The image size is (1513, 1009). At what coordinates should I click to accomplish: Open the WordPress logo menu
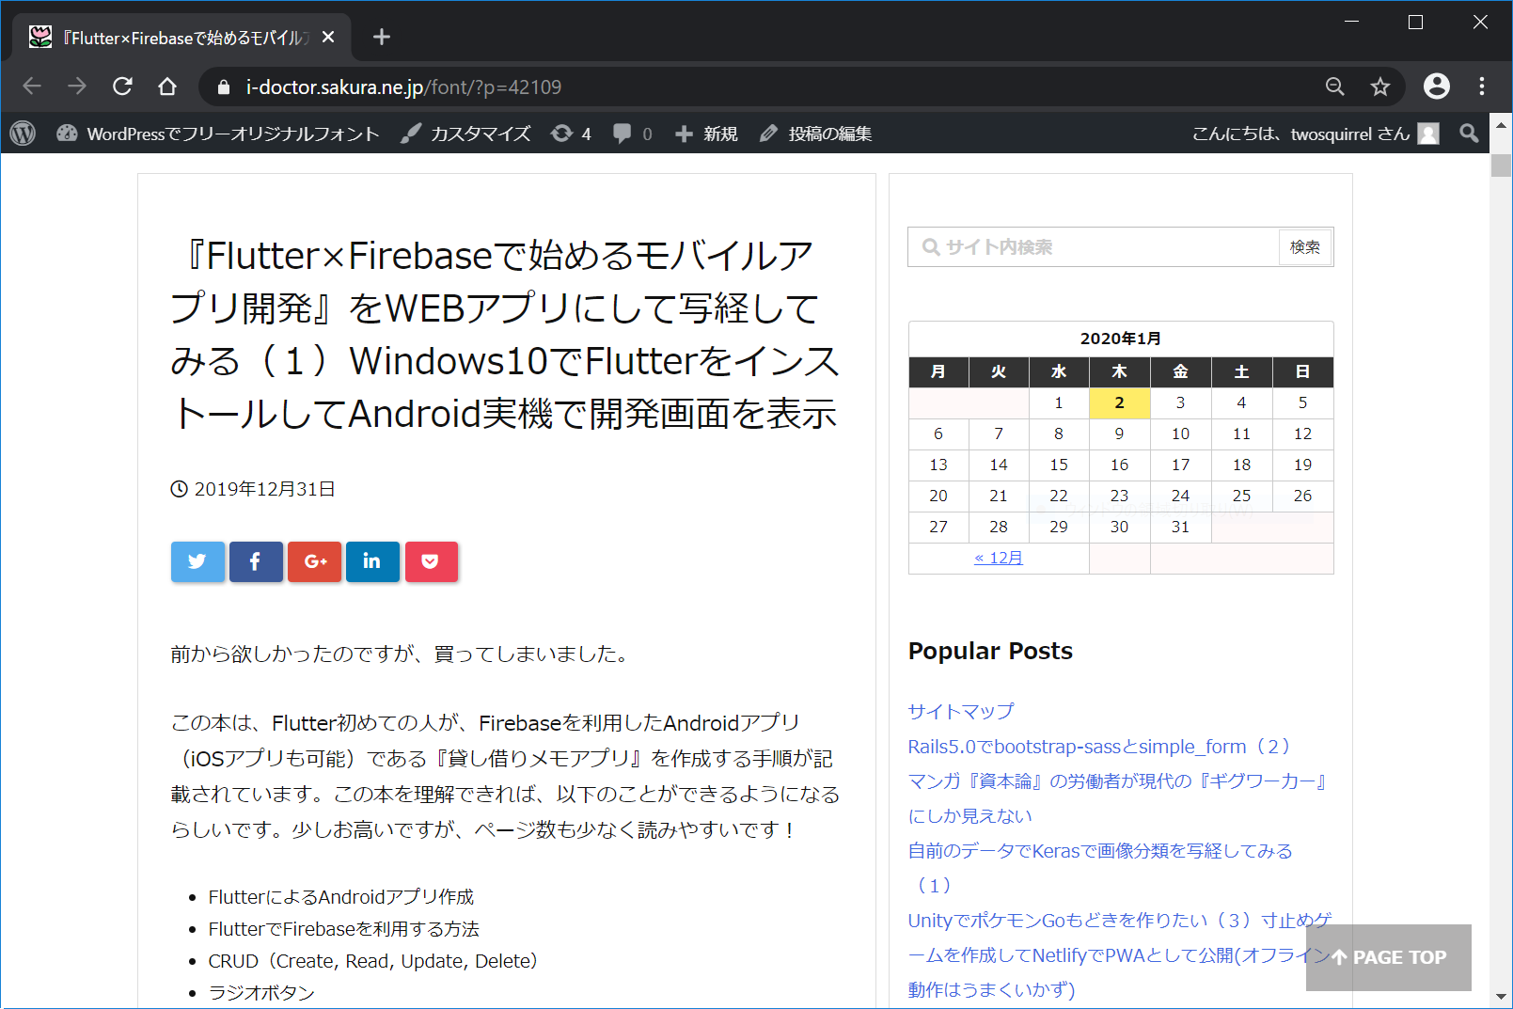pyautogui.click(x=23, y=134)
